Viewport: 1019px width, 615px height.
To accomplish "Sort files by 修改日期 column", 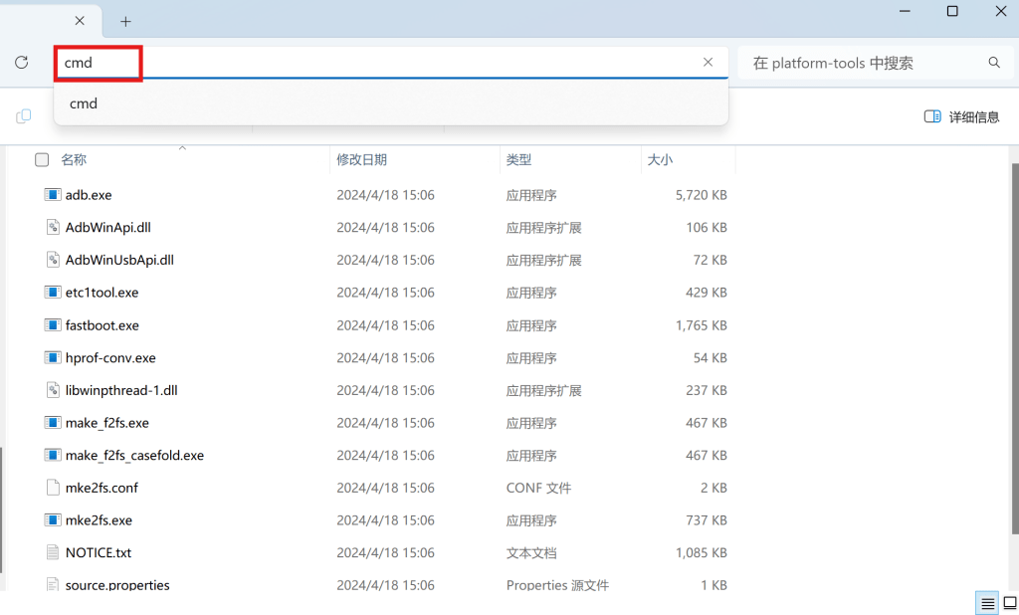I will coord(361,159).
